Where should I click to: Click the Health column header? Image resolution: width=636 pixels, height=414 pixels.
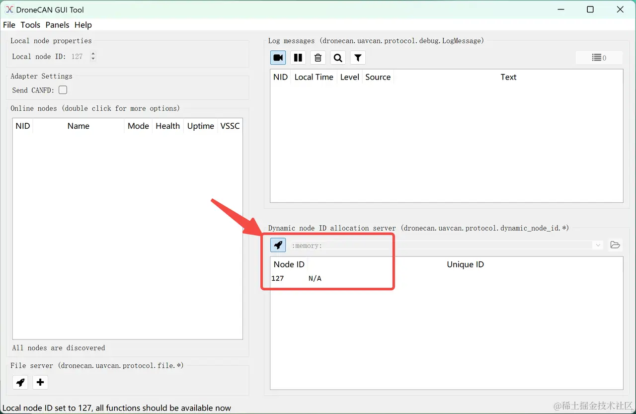(x=168, y=126)
